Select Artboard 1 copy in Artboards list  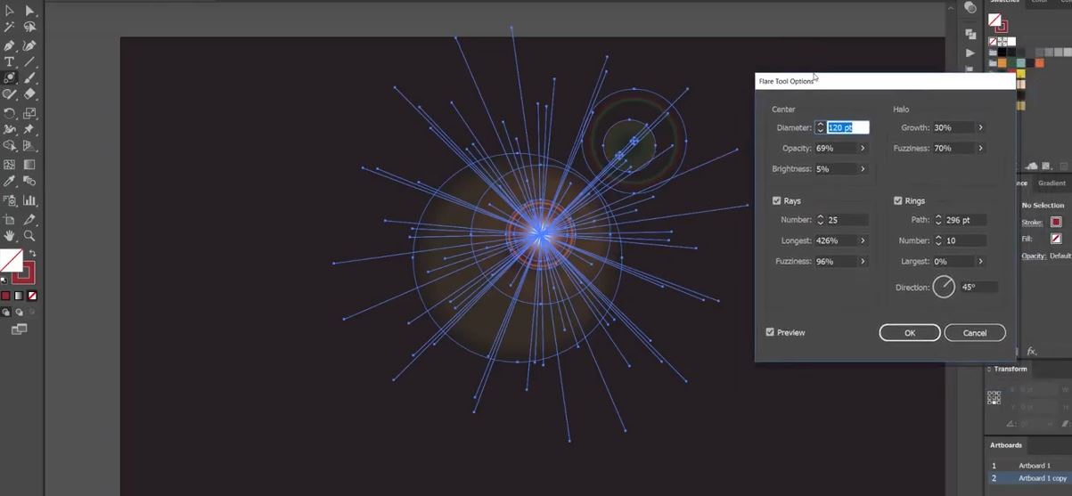[x=1028, y=478]
